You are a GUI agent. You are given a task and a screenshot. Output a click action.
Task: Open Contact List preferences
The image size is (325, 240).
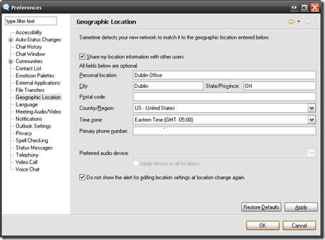pos(28,68)
